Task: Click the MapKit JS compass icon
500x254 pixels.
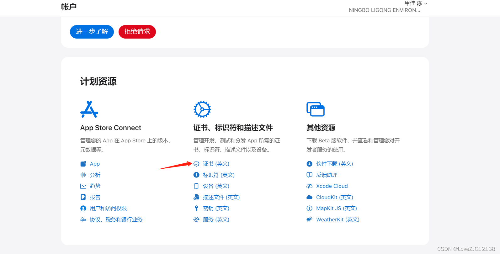Action: coord(310,208)
